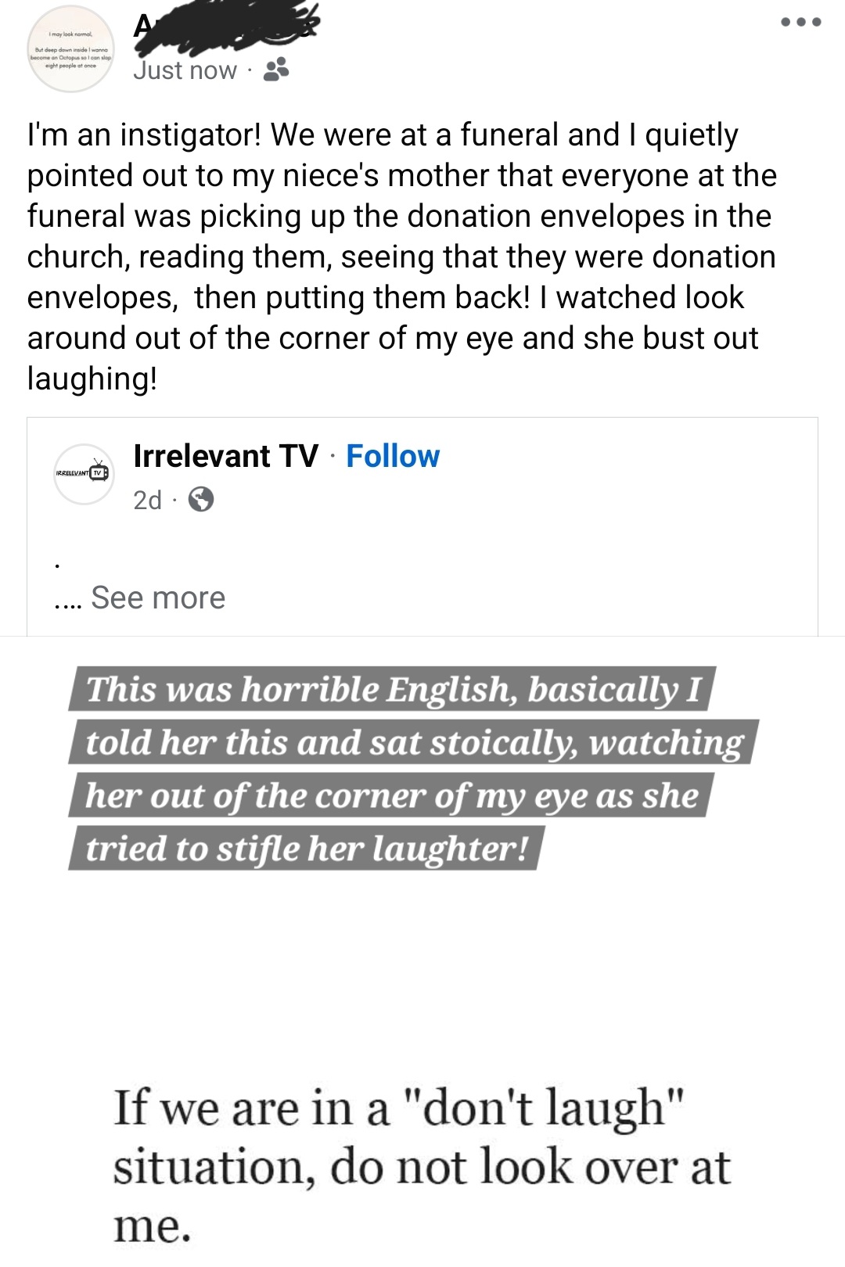Tap the 'This was horrible English' caption overlay
845x1267 pixels.
(x=392, y=689)
